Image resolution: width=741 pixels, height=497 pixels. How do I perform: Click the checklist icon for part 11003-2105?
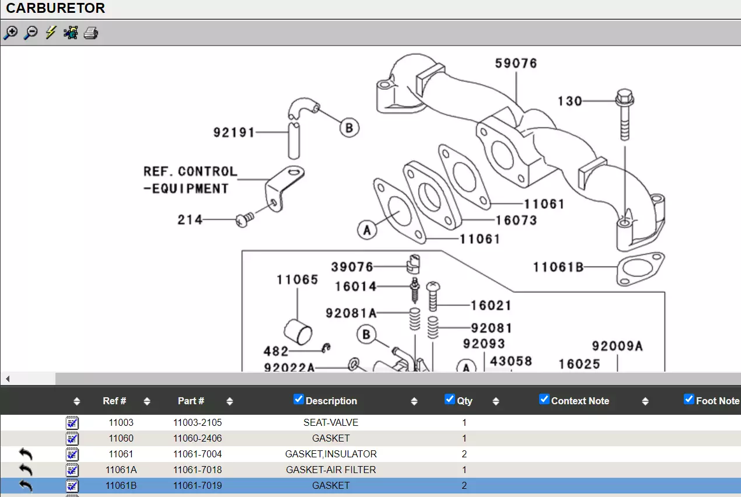click(x=72, y=422)
